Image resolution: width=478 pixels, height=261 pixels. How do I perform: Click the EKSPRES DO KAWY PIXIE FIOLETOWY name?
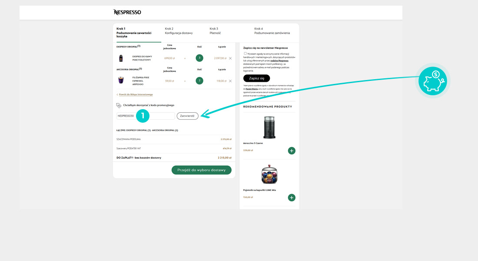pos(142,58)
